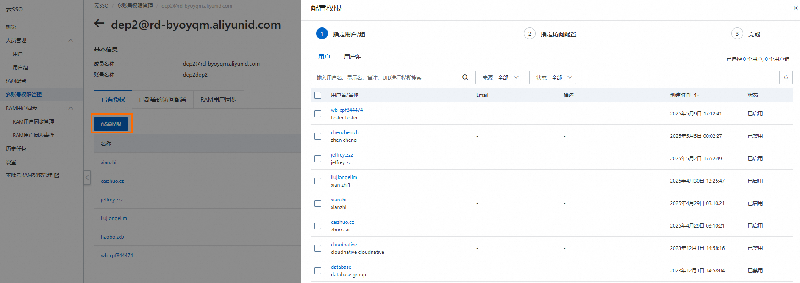Open jeffrey.zzz user link in panel
Image resolution: width=800 pixels, height=283 pixels.
tap(342, 155)
